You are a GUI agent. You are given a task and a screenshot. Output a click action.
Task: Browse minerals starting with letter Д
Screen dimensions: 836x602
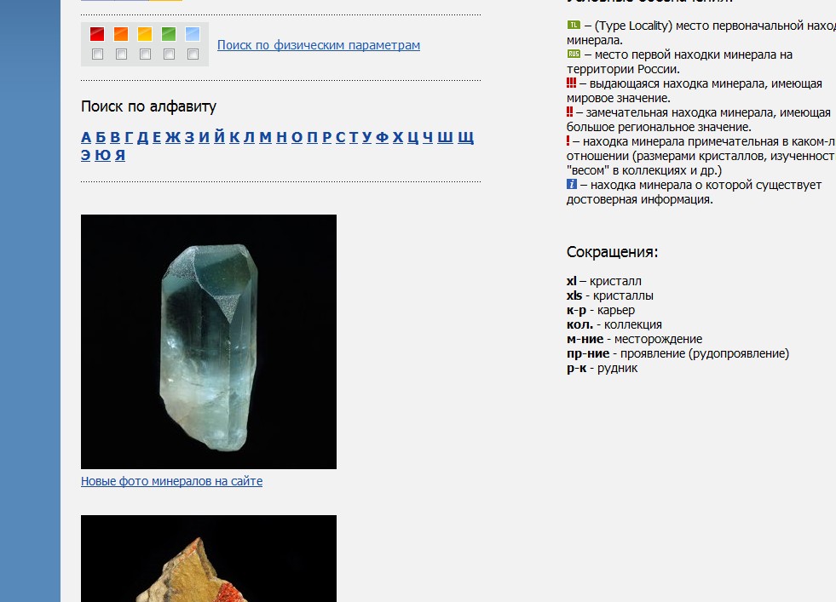pos(143,137)
